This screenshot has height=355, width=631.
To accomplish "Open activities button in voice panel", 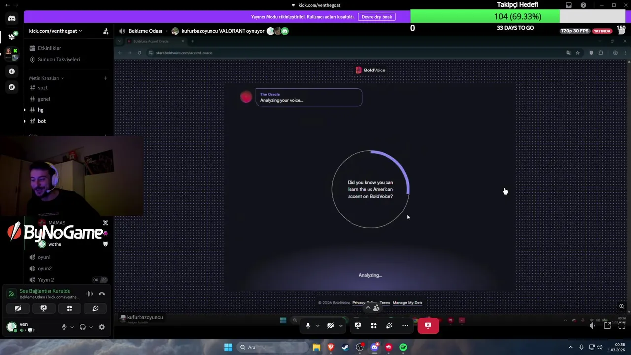I will coord(70,308).
